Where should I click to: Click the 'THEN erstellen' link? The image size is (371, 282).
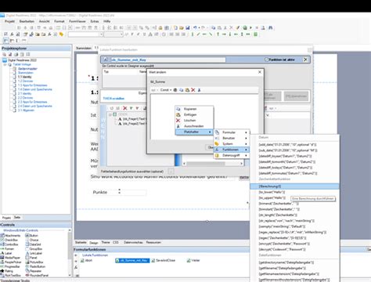click(x=113, y=99)
